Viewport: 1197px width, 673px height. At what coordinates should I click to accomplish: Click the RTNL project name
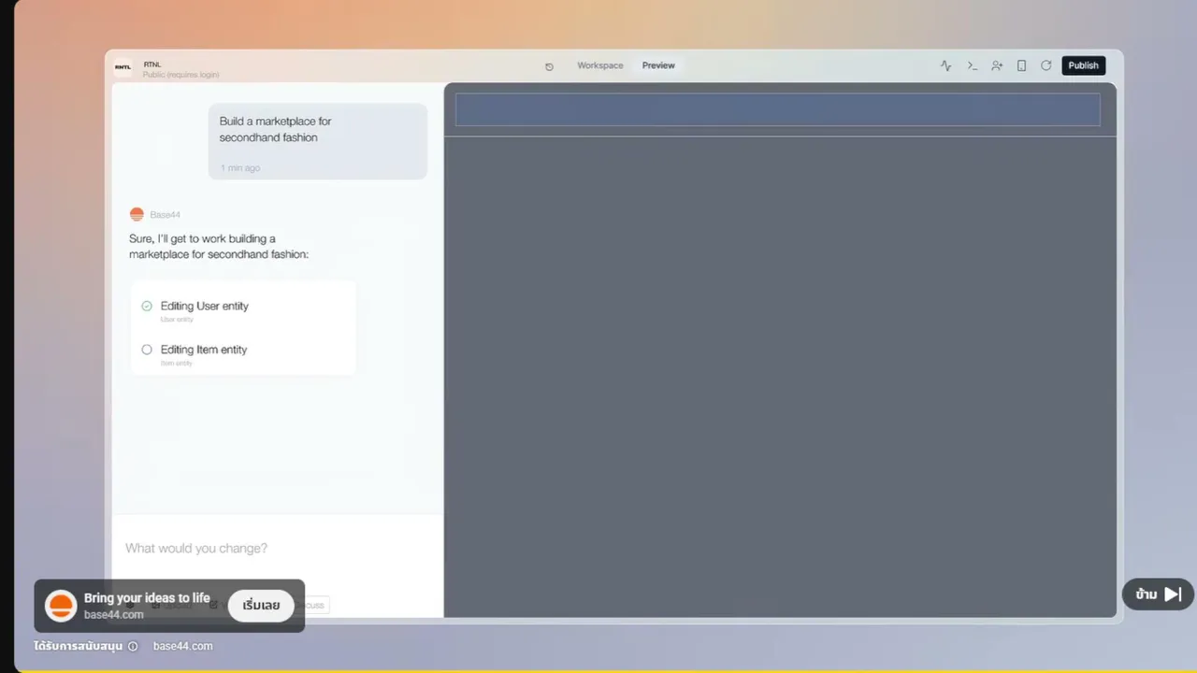(152, 64)
